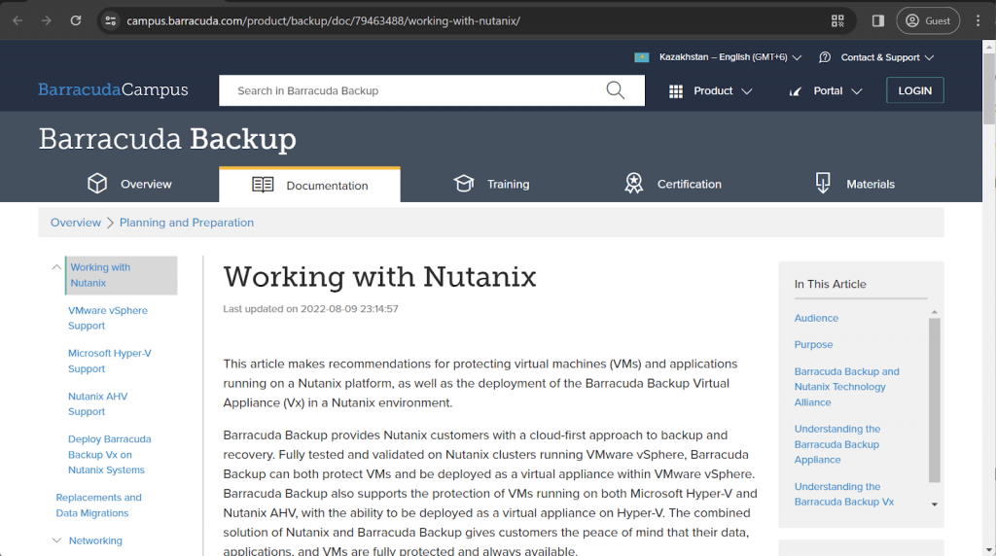Click the QR code icon in address bar
Viewport: 996px width, 556px height.
(837, 21)
